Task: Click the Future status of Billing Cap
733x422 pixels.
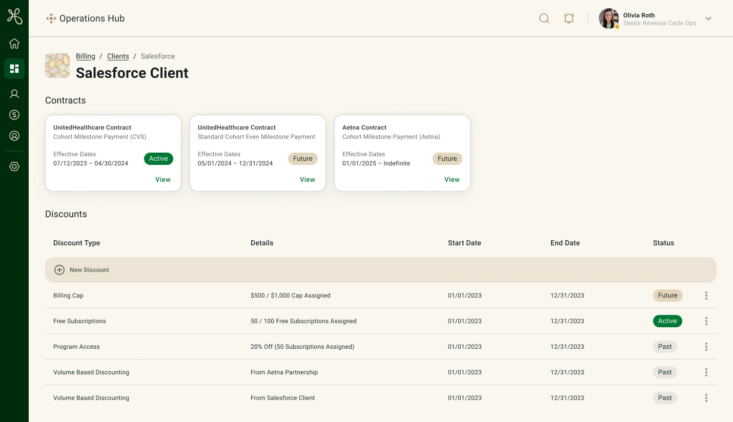Action: click(x=668, y=296)
